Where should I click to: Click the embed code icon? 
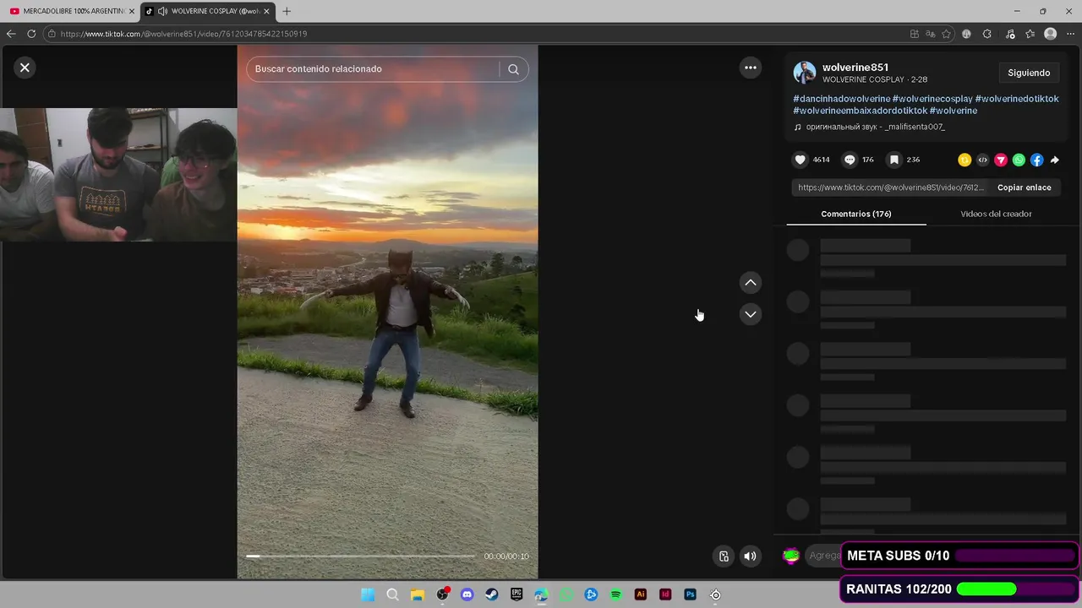pyautogui.click(x=982, y=160)
